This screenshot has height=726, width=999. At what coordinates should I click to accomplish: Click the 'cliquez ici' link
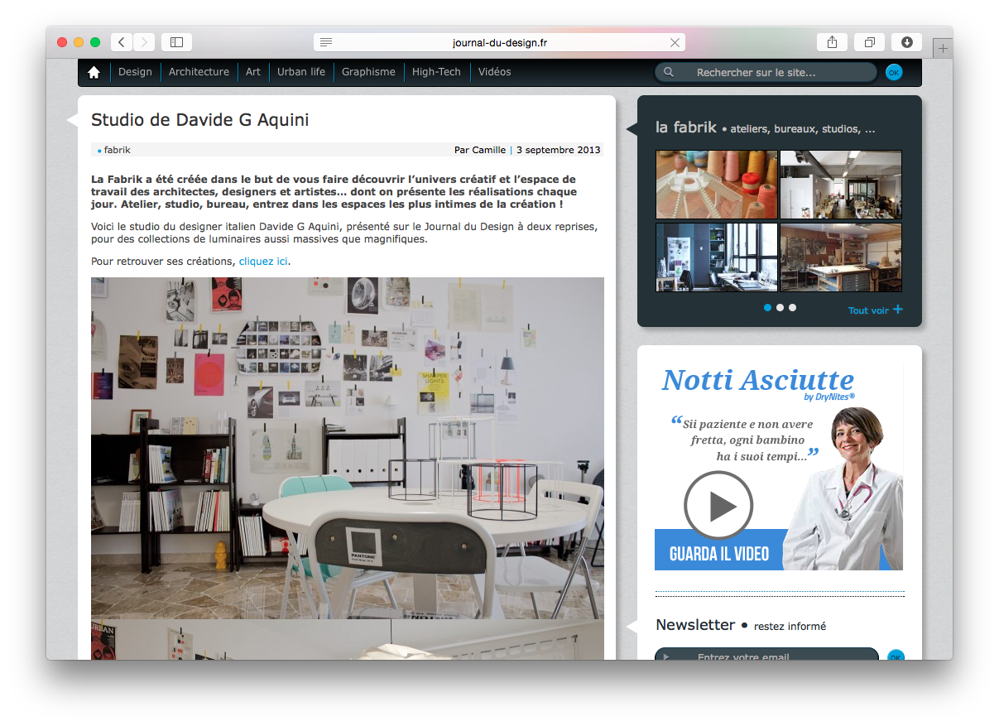pyautogui.click(x=263, y=262)
